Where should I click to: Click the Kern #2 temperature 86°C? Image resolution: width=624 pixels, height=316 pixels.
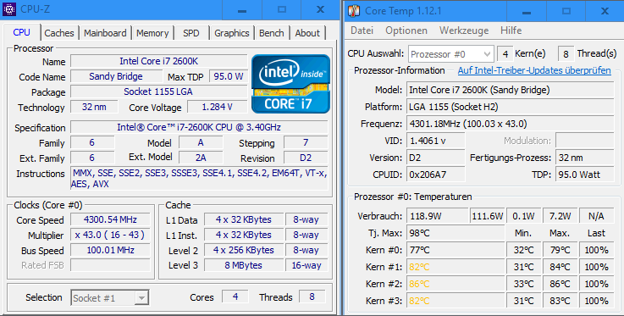(x=456, y=284)
